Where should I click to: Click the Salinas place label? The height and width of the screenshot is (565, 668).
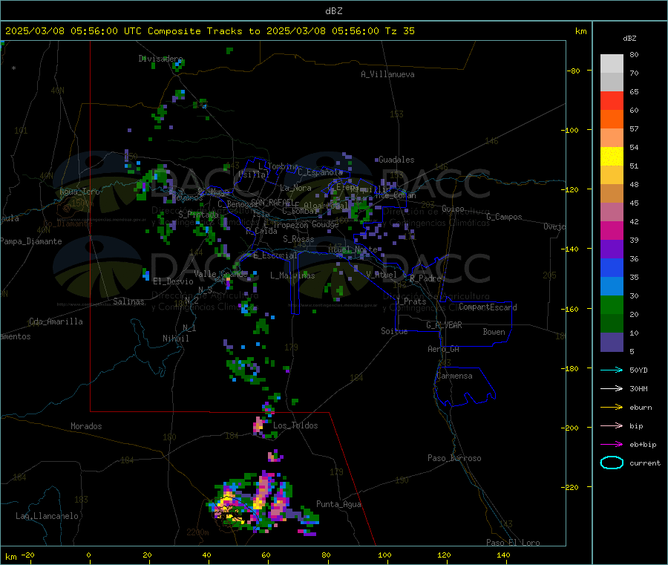coord(128,301)
